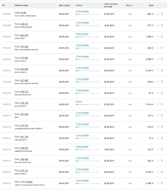167x190 pixels.
Task: Open comment for the 72 ₽ order
Action: point(158,138)
